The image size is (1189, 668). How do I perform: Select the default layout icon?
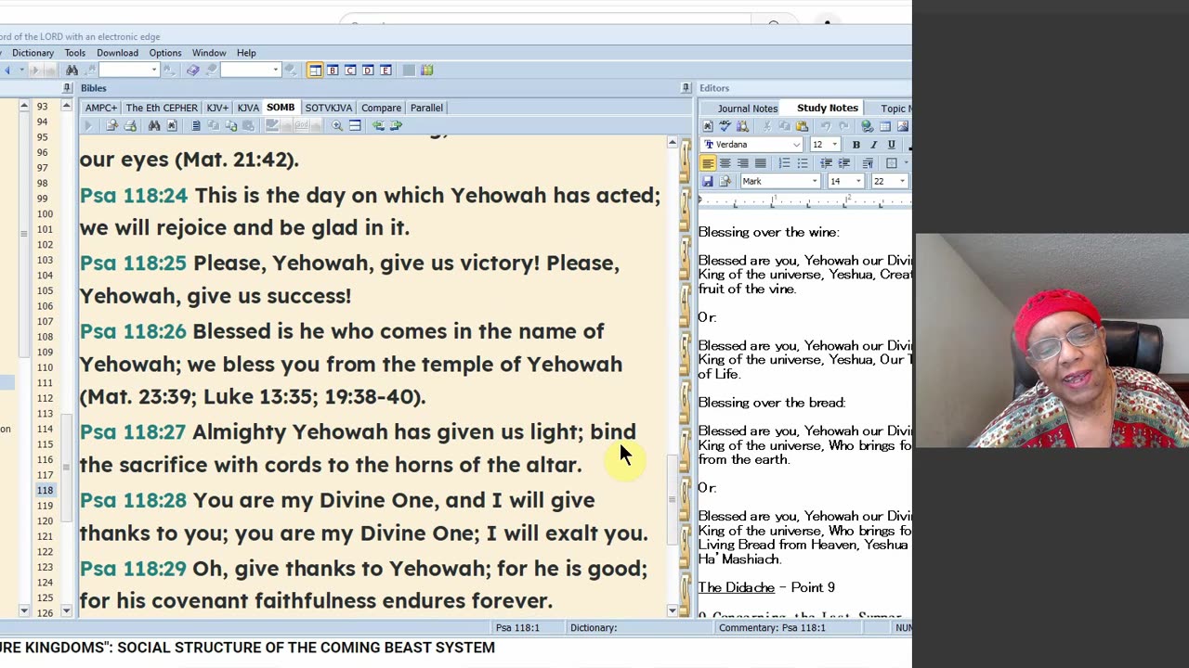pos(315,71)
